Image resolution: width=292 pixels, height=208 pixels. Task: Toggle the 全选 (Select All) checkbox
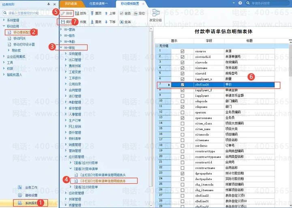click(x=122, y=13)
